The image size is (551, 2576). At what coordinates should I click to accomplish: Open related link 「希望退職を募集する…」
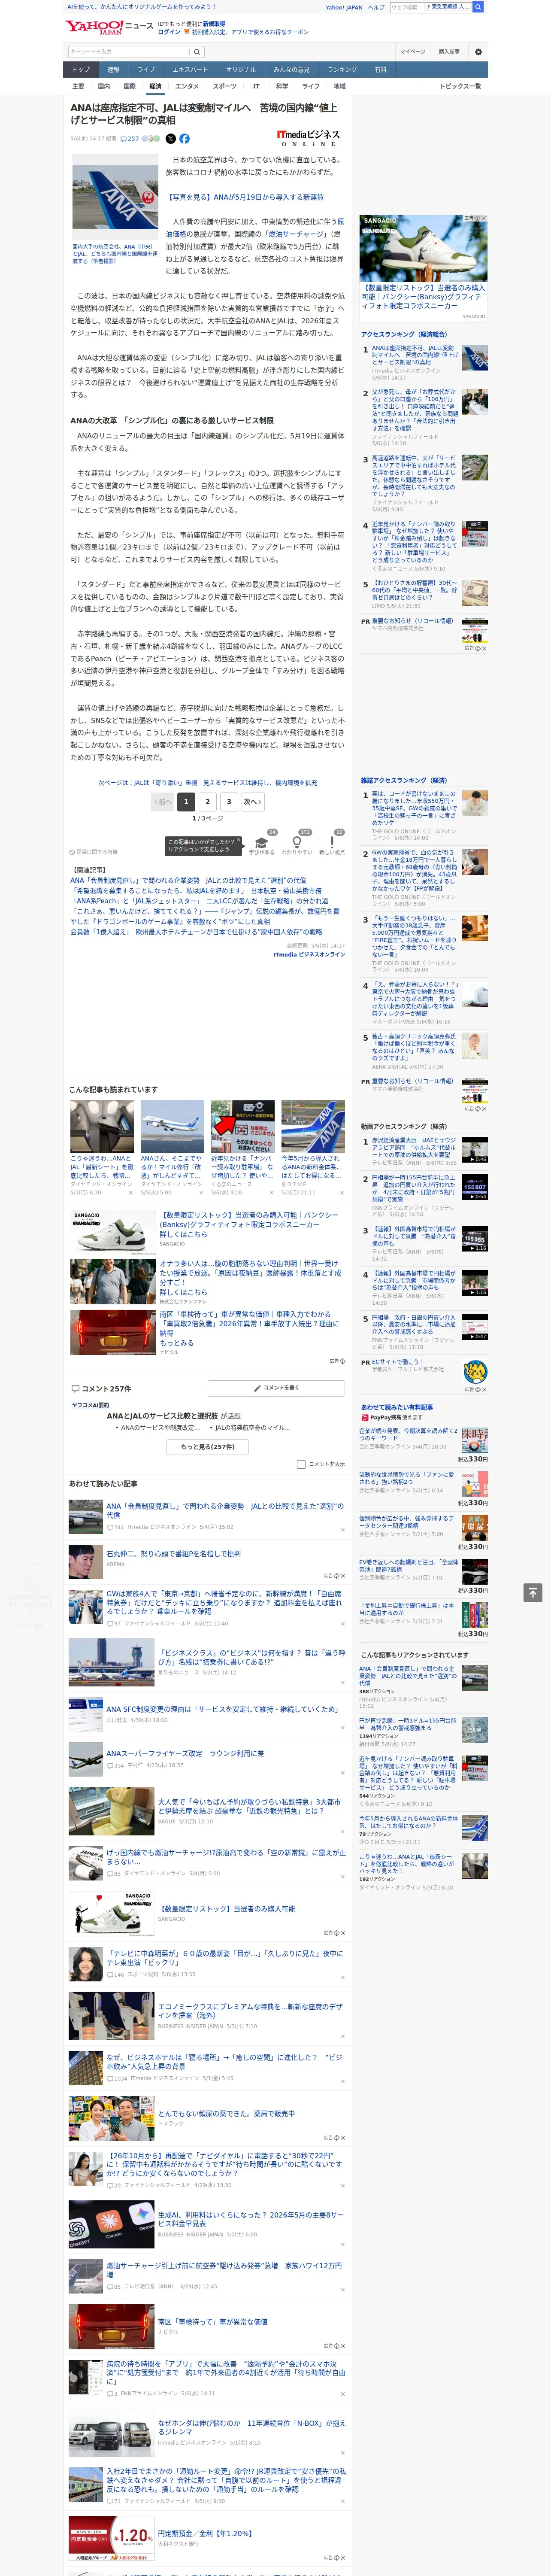(196, 890)
